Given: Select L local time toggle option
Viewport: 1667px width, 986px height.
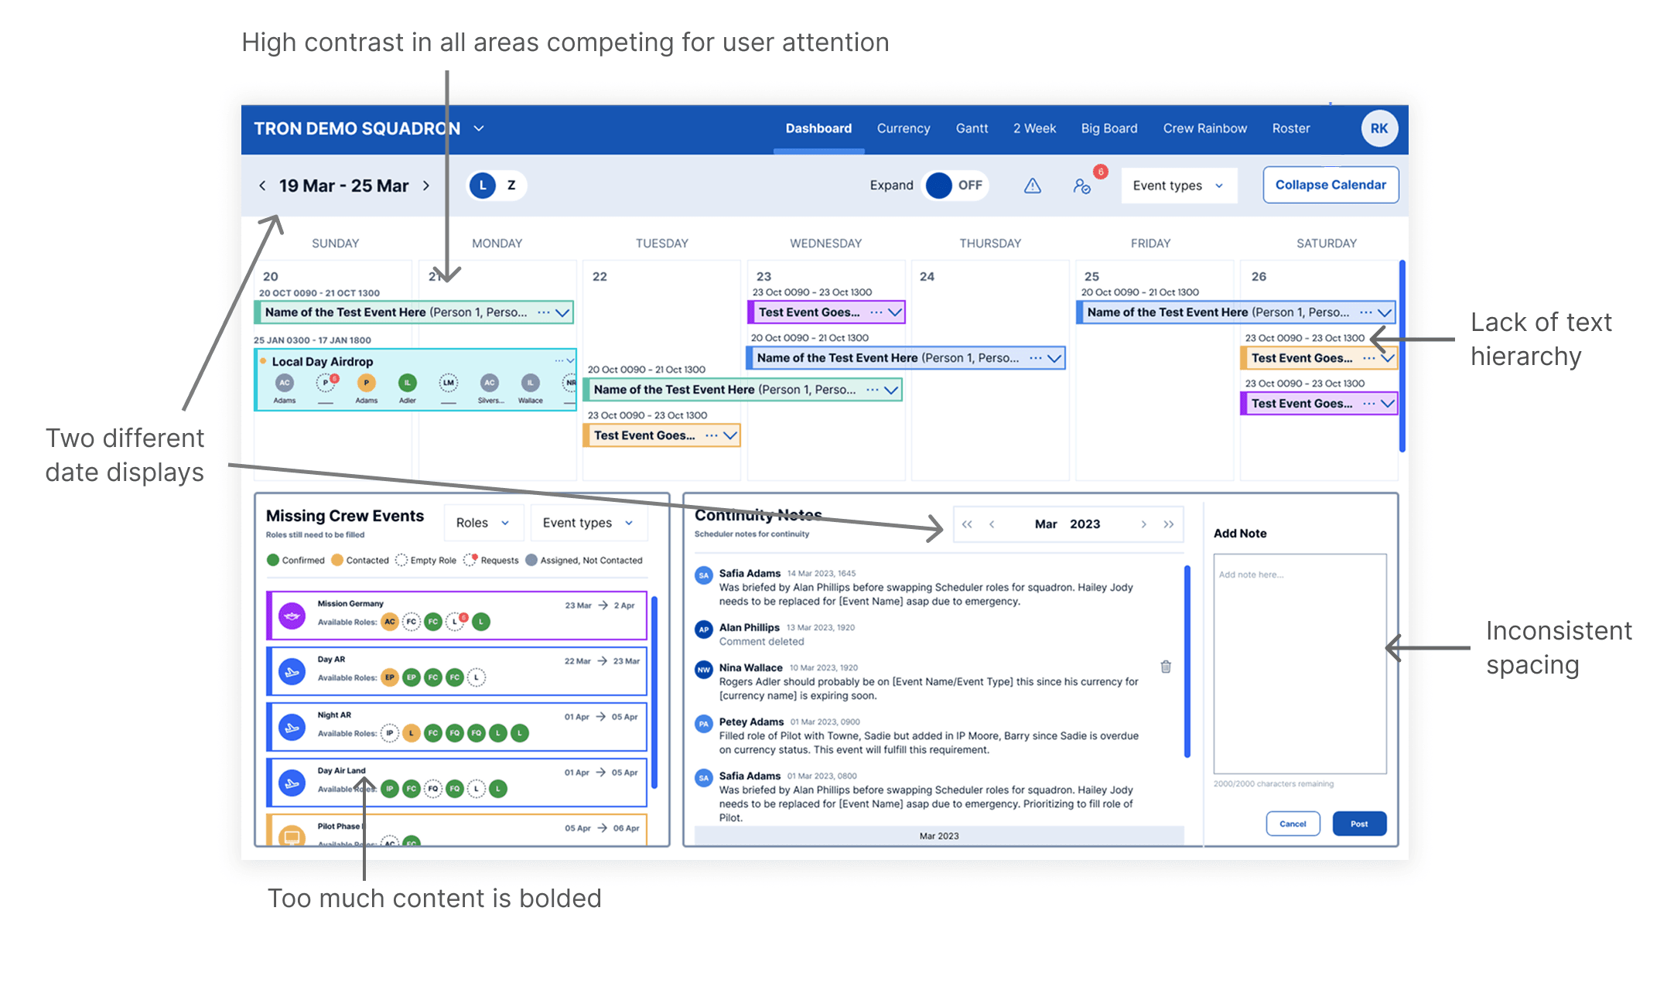Looking at the screenshot, I should click(x=483, y=186).
